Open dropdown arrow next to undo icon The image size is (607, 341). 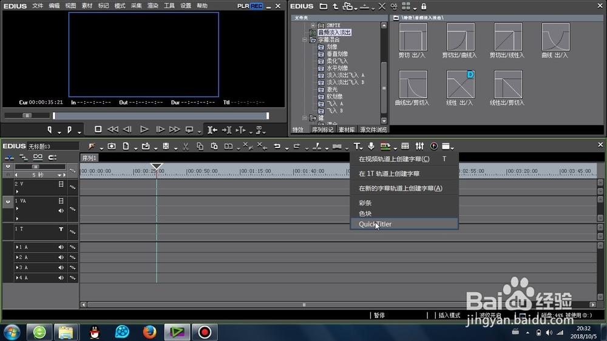[287, 148]
